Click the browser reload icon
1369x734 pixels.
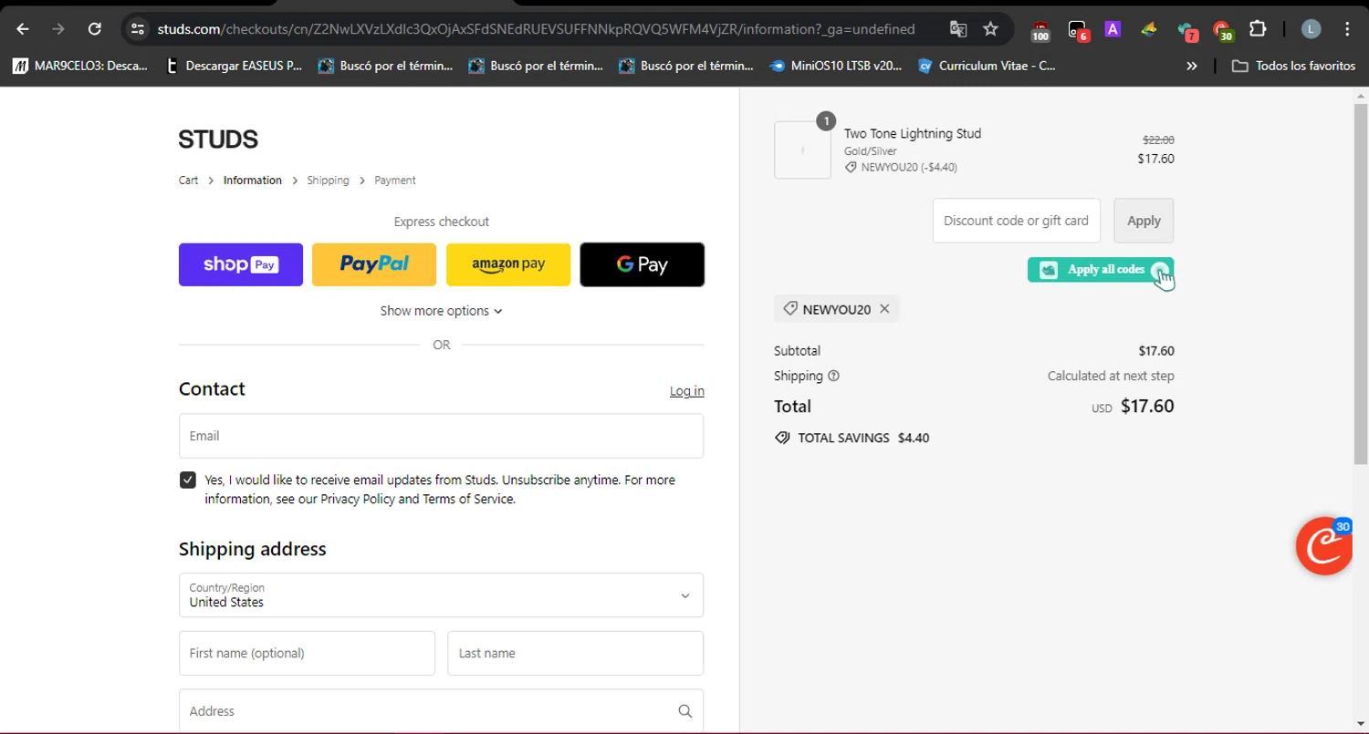94,29
